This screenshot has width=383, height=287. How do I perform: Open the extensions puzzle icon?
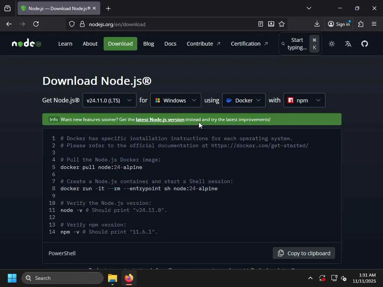[x=361, y=24]
